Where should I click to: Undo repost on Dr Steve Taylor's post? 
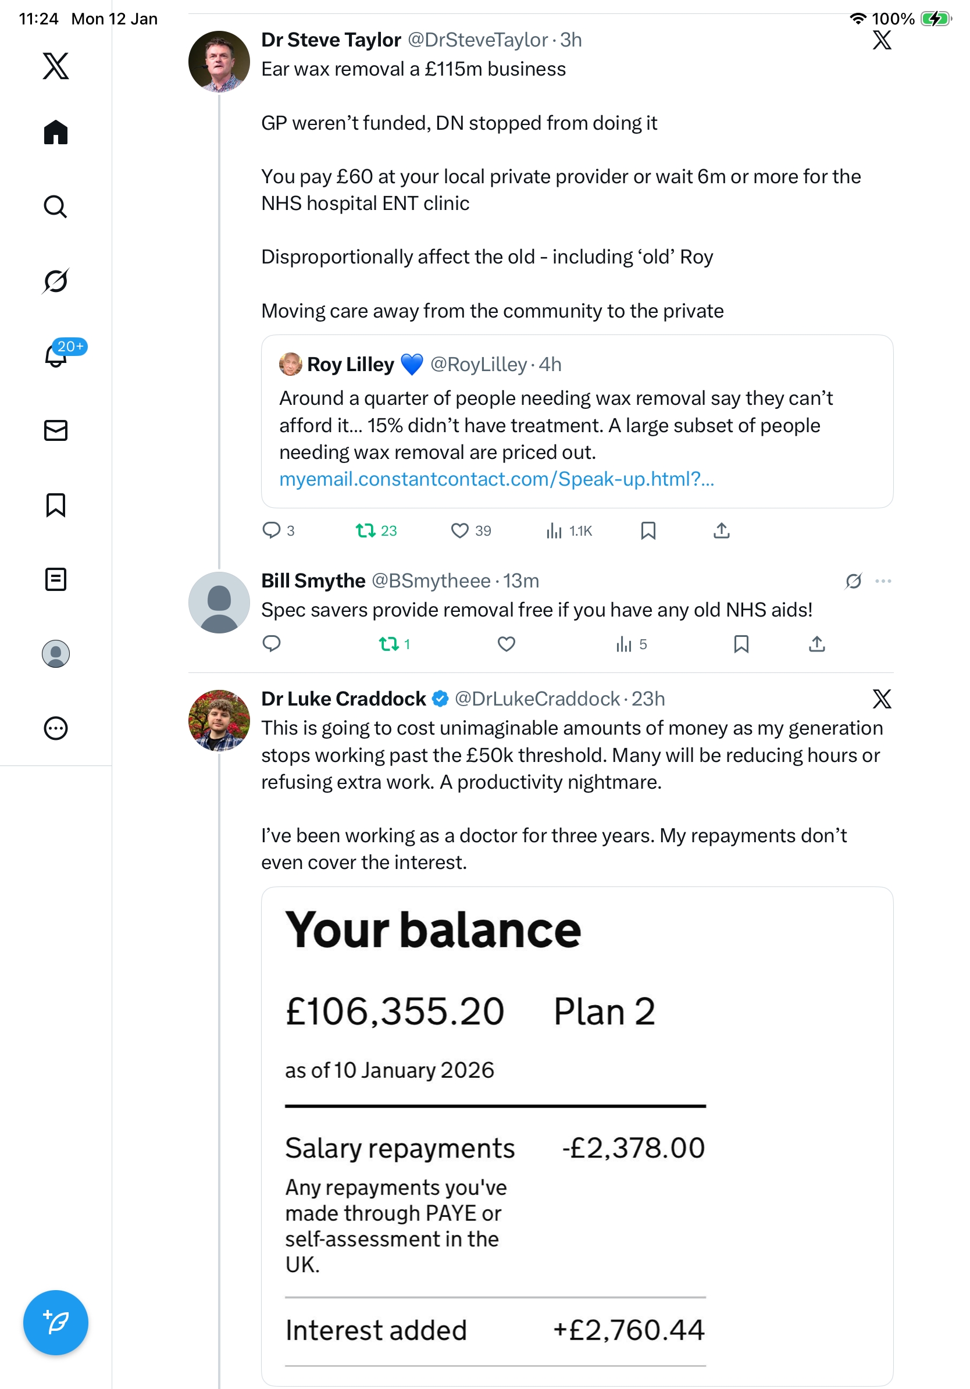(x=365, y=530)
